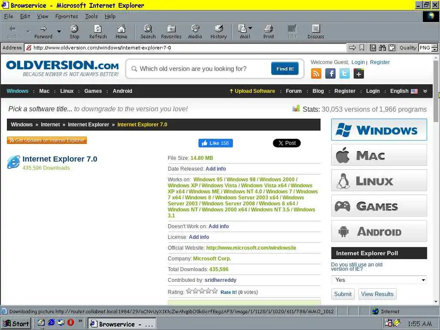Click the Internet Explorer breadcrumb link
440x330 pixels.
coord(89,125)
